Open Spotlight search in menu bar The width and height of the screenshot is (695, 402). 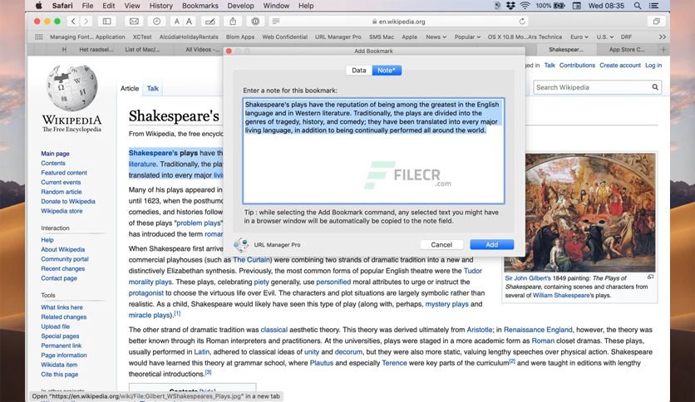pyautogui.click(x=637, y=6)
